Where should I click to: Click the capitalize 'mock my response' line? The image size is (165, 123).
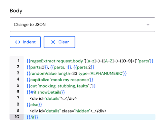tap(60, 80)
